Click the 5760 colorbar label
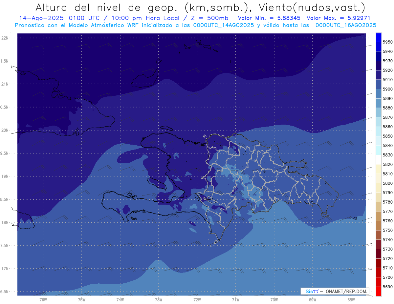The height and width of the screenshot is (304, 394). (387, 221)
